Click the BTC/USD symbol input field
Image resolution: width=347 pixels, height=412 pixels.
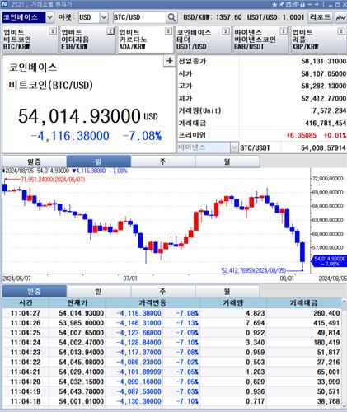139,17
